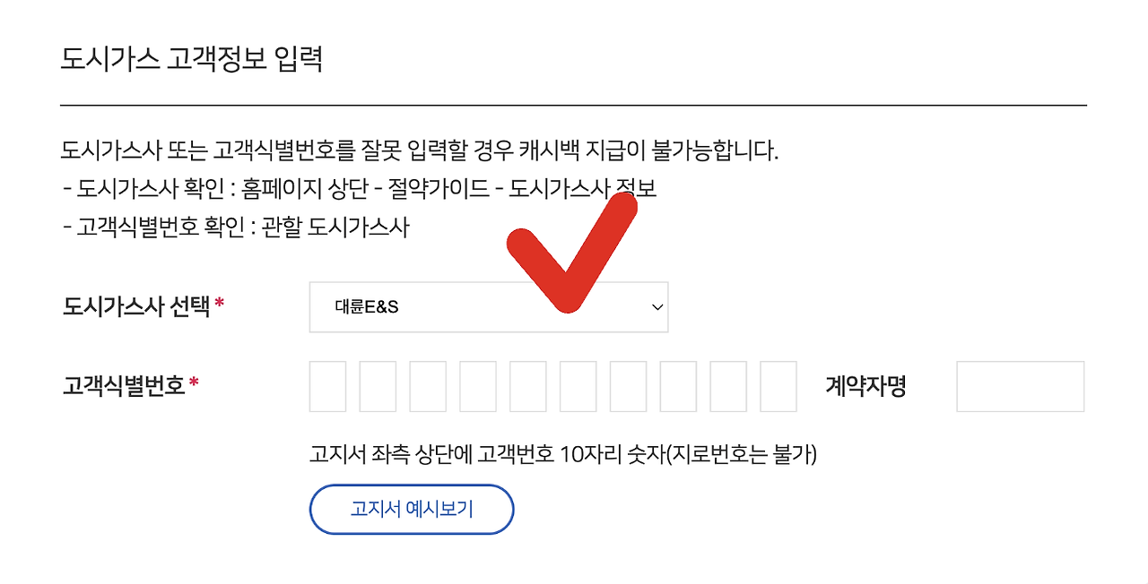The image size is (1148, 584).
Task: Click the eighth customer ID digit box
Action: 678,385
